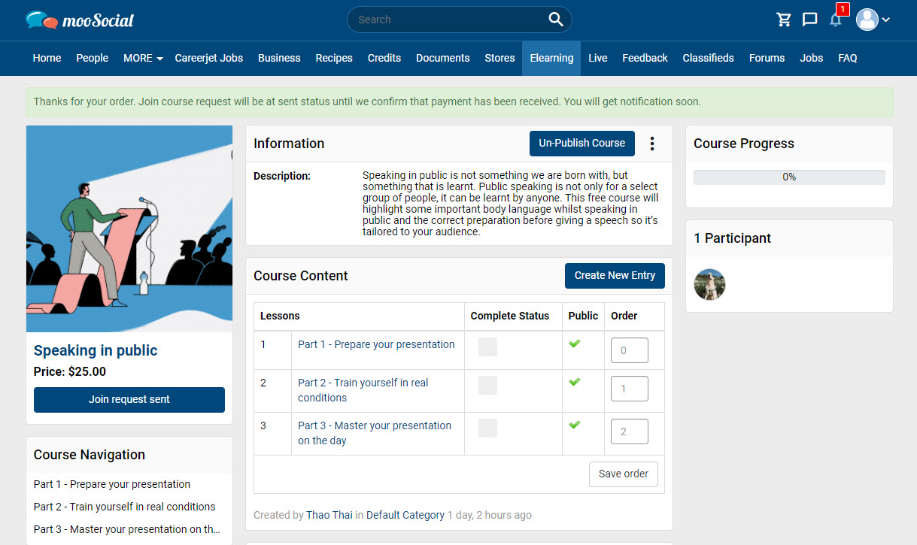Click the search magnifier icon
The height and width of the screenshot is (545, 917).
(x=556, y=20)
